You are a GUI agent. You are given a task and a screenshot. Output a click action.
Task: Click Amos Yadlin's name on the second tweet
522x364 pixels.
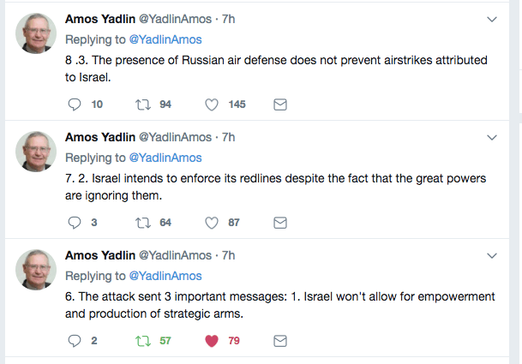pyautogui.click(x=99, y=137)
